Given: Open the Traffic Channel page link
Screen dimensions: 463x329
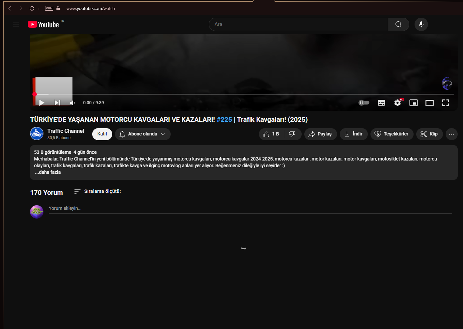Looking at the screenshot, I should pyautogui.click(x=65, y=131).
